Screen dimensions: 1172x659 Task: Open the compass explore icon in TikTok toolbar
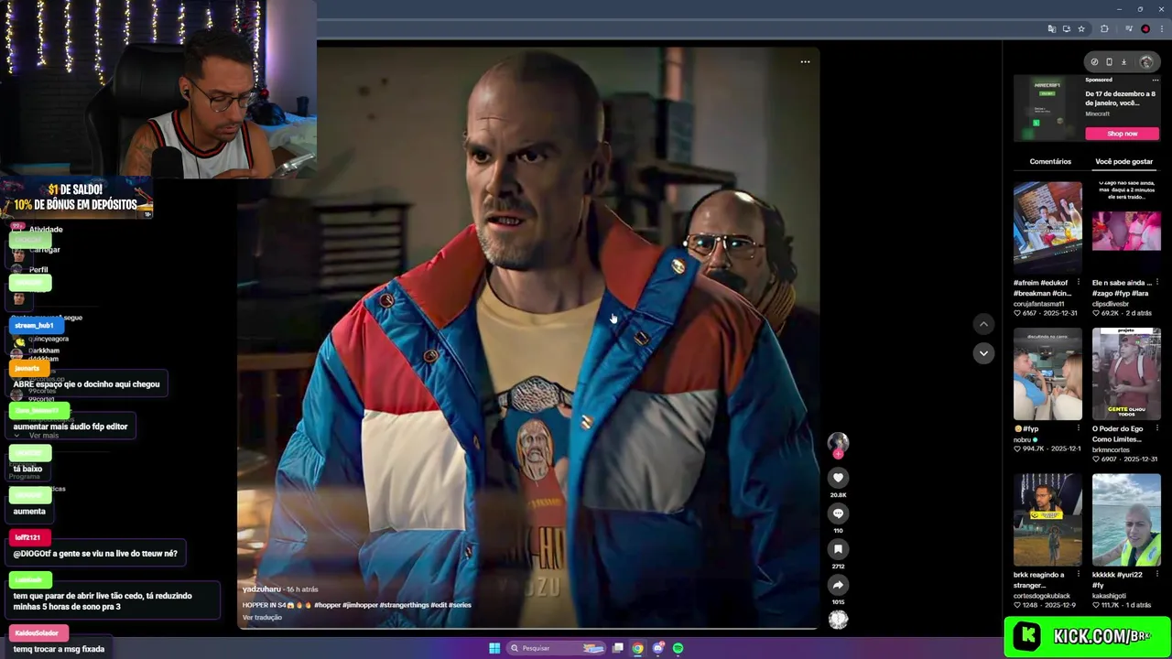coord(1094,62)
